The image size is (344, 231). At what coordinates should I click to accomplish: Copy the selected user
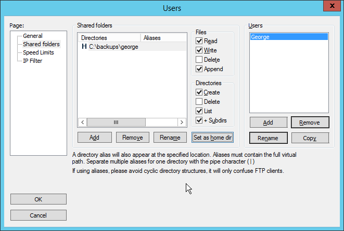pos(310,138)
